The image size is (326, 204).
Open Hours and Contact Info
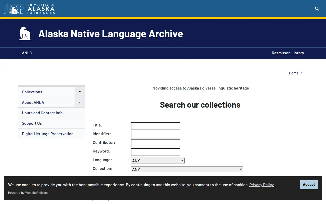pos(51,113)
